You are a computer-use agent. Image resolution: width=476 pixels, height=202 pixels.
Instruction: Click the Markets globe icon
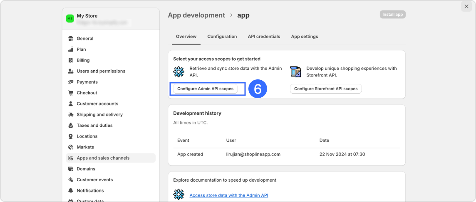pos(71,147)
